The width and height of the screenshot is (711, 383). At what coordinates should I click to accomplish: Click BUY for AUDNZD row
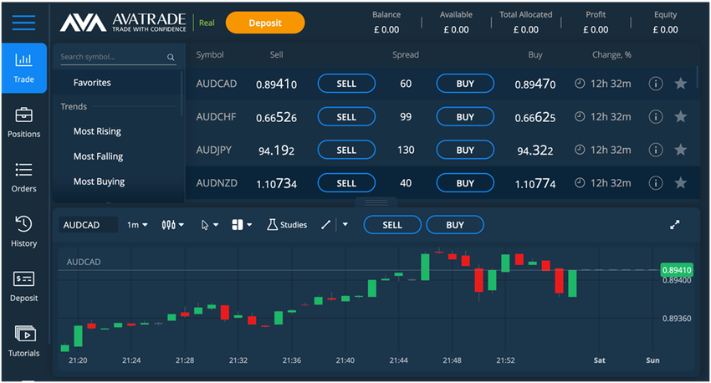(x=465, y=183)
